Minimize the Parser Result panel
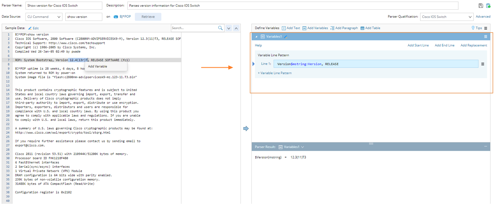 (486, 146)
